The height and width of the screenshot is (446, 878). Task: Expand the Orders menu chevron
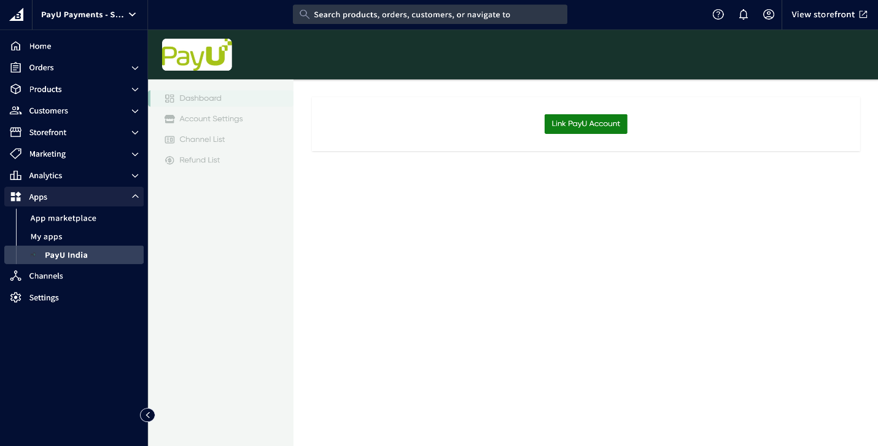(x=135, y=68)
